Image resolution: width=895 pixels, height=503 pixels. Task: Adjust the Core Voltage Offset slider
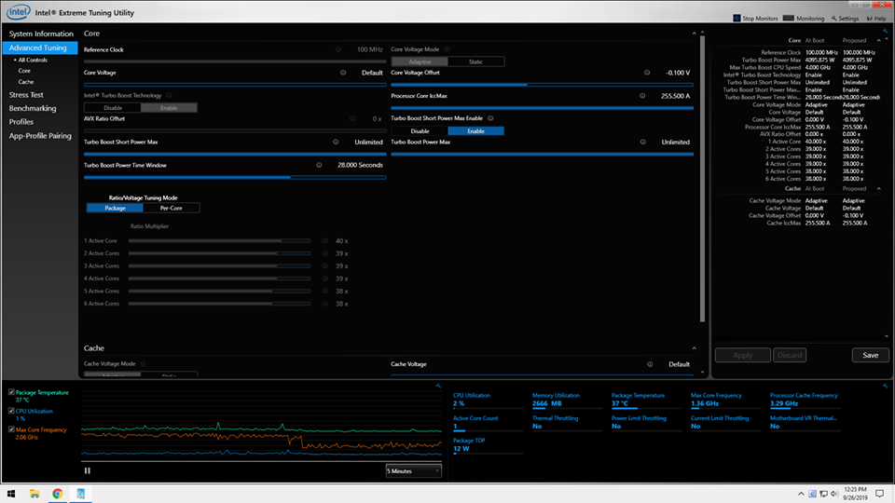(543, 85)
